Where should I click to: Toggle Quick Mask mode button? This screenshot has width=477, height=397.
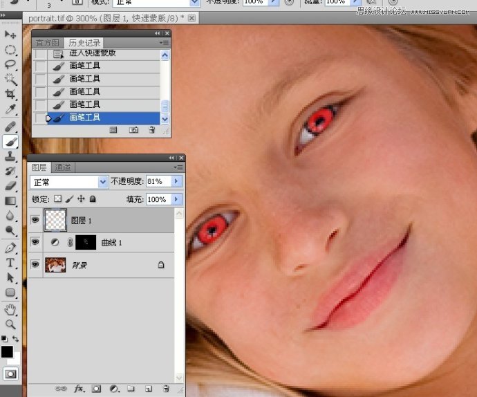click(10, 373)
